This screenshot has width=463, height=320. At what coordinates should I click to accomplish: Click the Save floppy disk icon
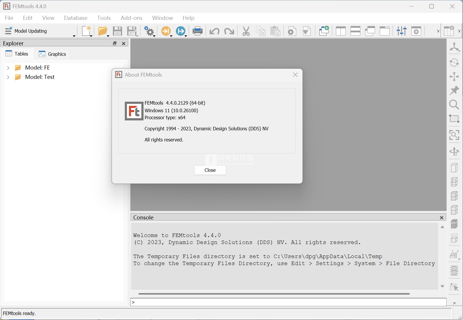click(x=118, y=31)
